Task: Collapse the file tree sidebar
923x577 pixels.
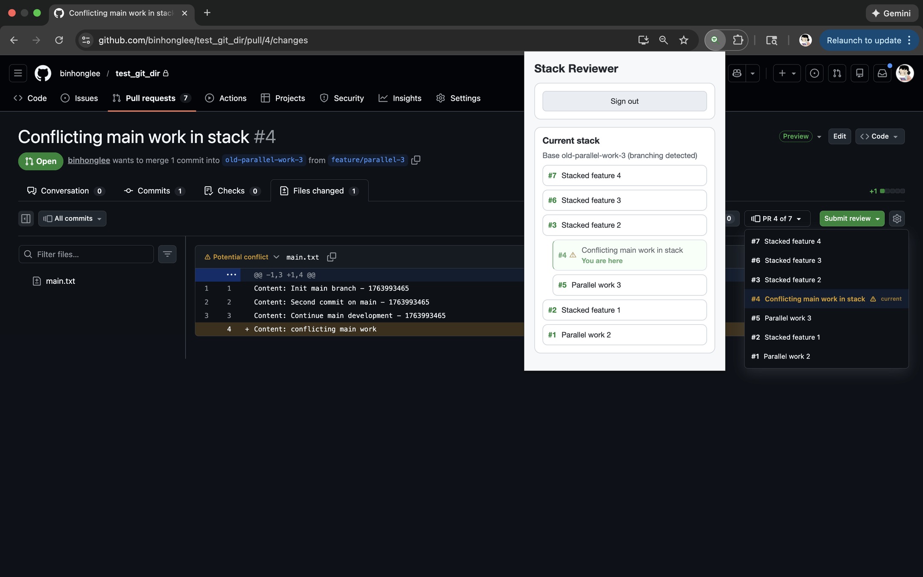Action: [x=26, y=218]
